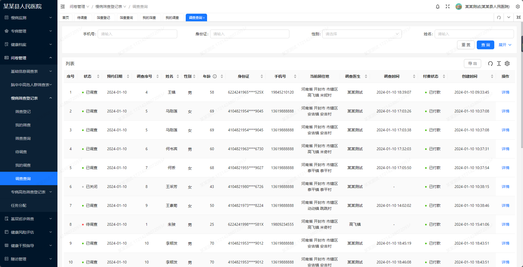523x267 pixels.
Task: Focus the 姓名 input field
Action: tap(474, 34)
